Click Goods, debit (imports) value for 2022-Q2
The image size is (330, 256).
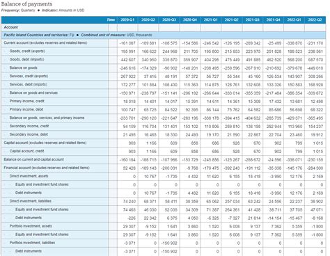pyautogui.click(x=315, y=60)
